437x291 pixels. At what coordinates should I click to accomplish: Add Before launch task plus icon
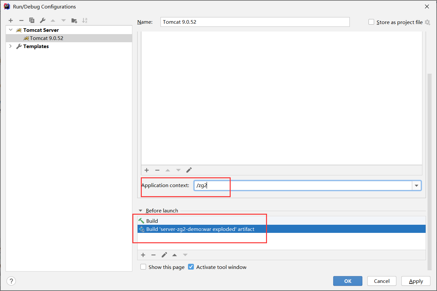tap(143, 255)
